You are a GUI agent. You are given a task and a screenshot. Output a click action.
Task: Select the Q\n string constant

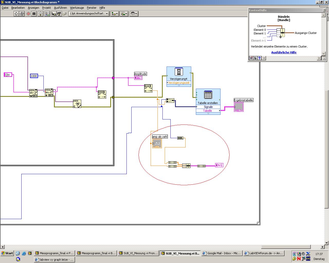tap(8, 75)
